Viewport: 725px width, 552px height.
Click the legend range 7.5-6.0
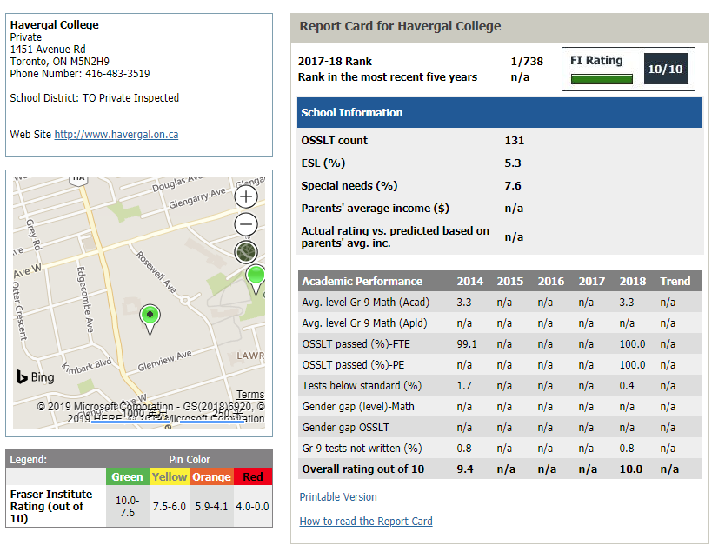[170, 507]
